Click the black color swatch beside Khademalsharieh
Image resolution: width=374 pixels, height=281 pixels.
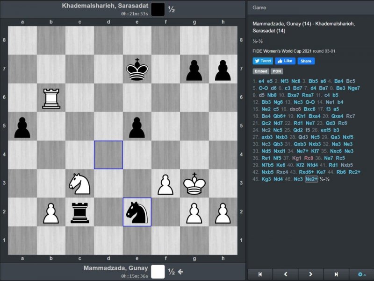[x=158, y=8]
